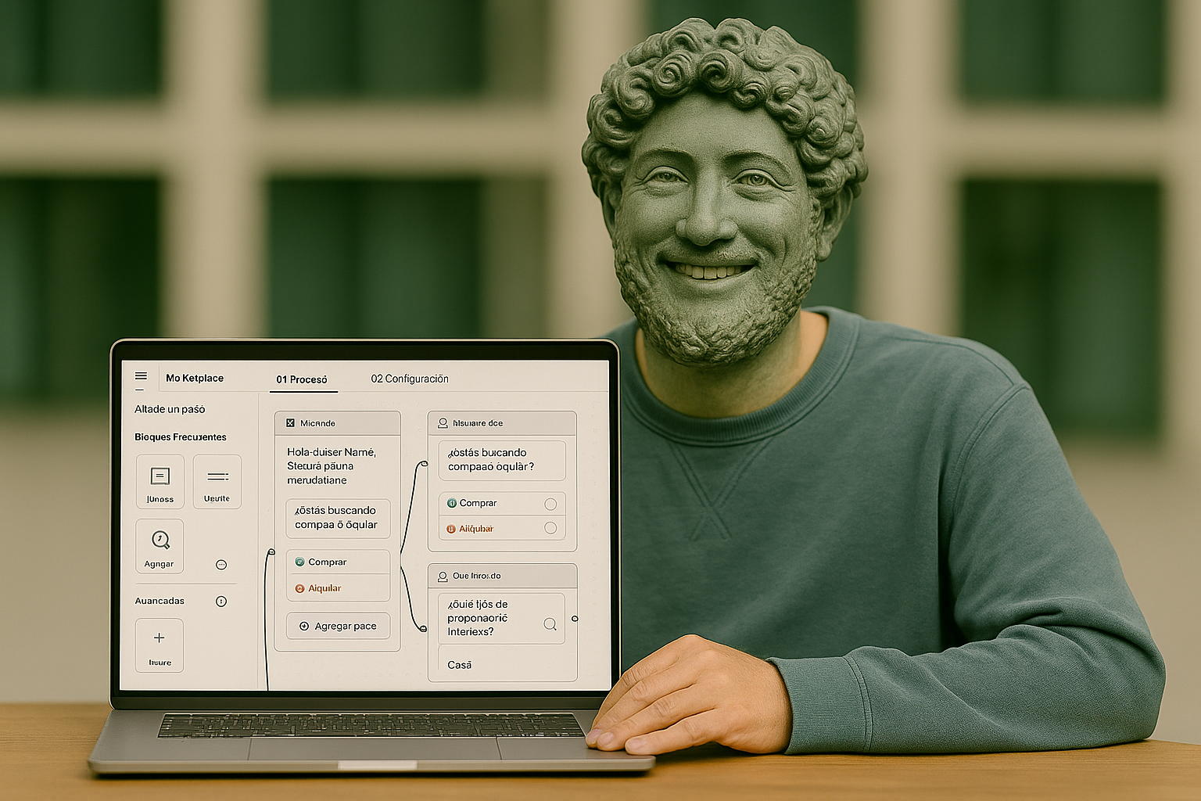Click connector node left of Que Inroxdo card
Image resolution: width=1201 pixels, height=801 pixels.
(x=424, y=628)
